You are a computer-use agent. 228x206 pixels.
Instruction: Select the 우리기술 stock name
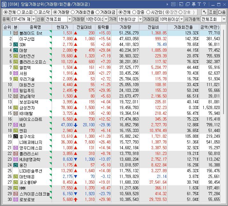27,79
